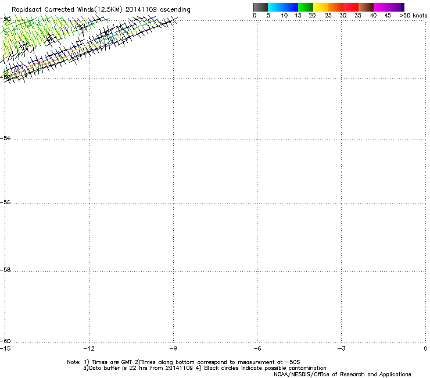430x378 pixels.
Task: Select the green 15-20 knots color swatch
Action: [x=306, y=7]
